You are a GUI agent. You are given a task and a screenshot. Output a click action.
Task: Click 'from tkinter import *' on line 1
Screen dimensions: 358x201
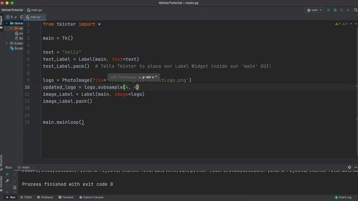[72, 24]
